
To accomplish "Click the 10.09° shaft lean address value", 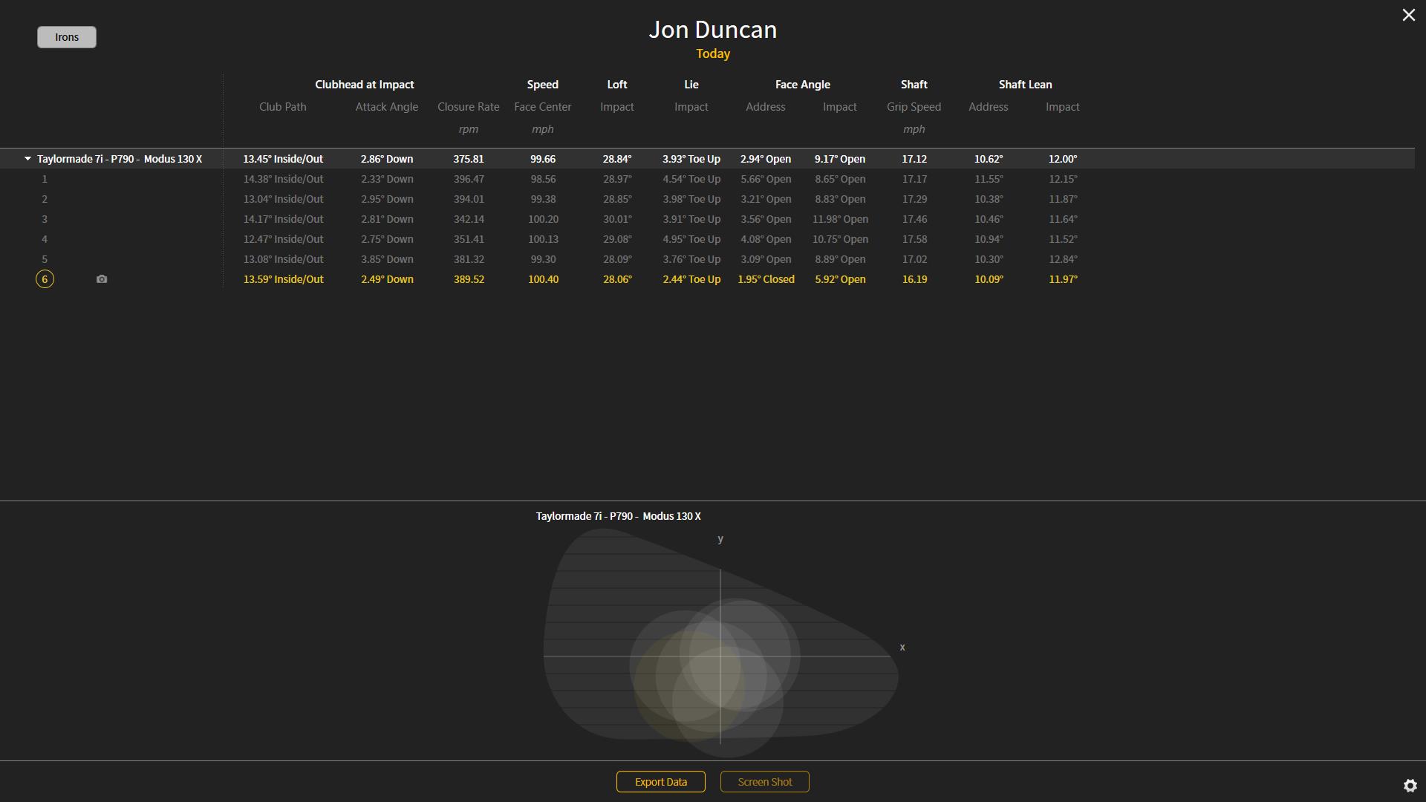I will (x=989, y=279).
